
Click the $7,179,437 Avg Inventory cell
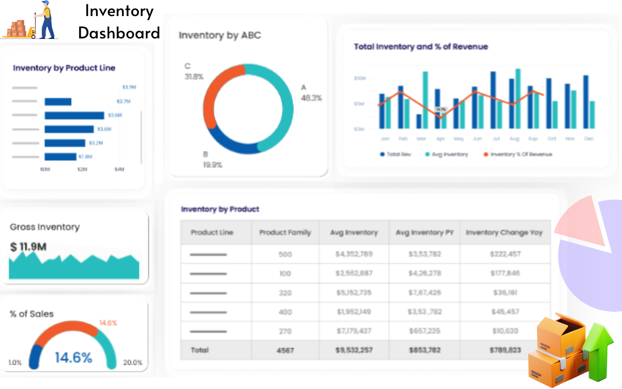[354, 331]
